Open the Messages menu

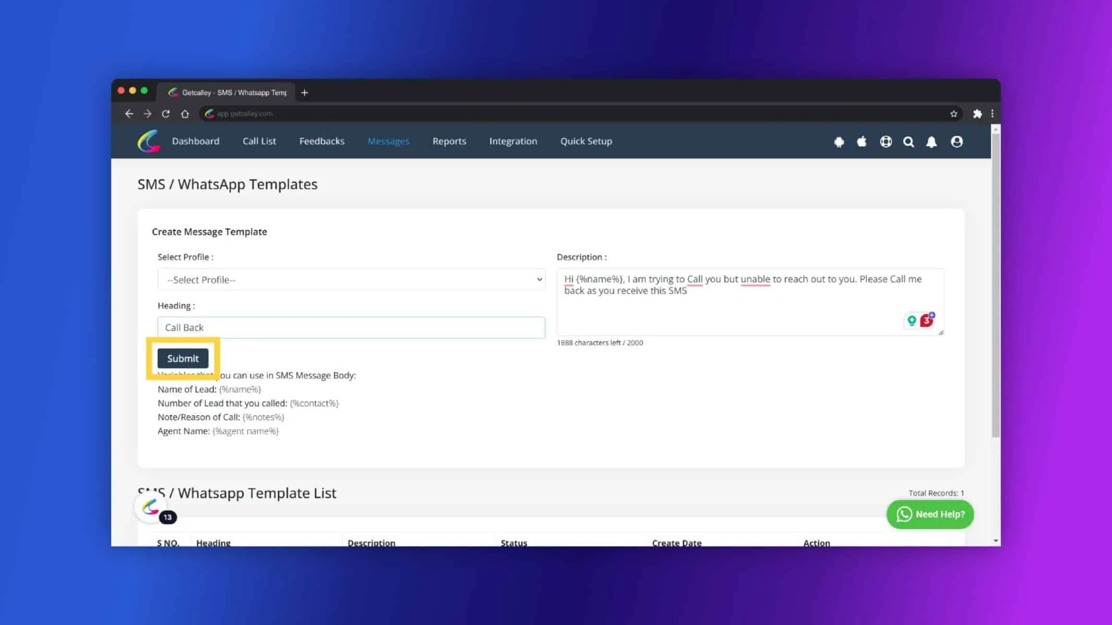(388, 141)
